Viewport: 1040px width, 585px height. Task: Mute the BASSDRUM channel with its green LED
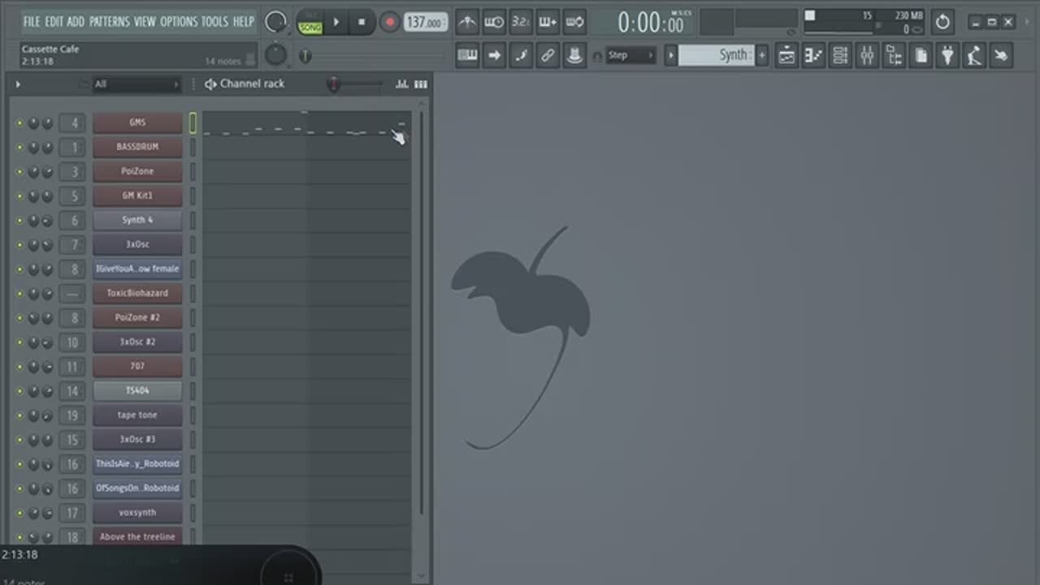[19, 148]
